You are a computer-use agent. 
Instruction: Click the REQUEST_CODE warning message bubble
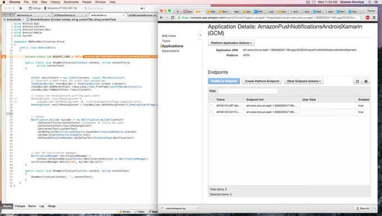tap(120, 57)
